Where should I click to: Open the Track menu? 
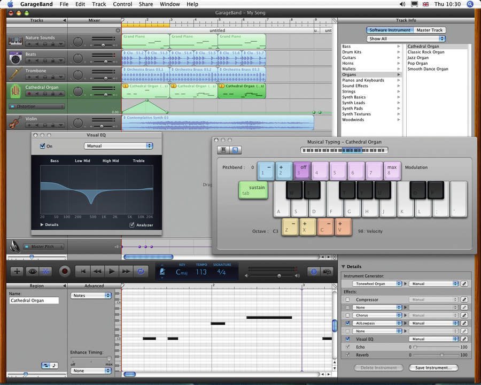99,4
